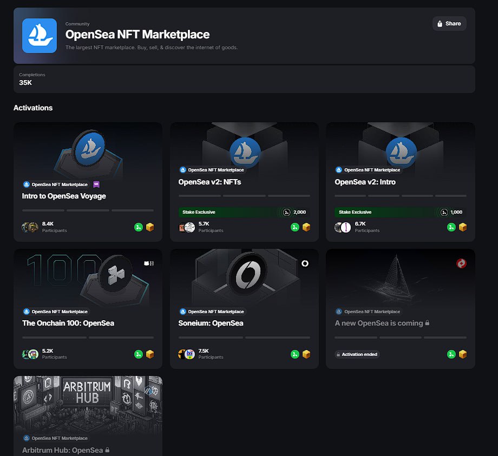Image resolution: width=498 pixels, height=456 pixels.
Task: Click participant avatars beside 6.7K Participants
Action: (343, 227)
